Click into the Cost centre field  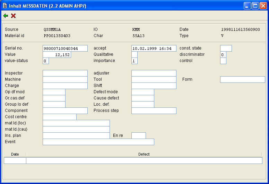pos(60,117)
